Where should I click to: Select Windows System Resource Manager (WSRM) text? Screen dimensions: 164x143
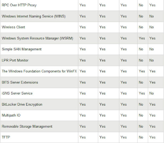(38, 38)
